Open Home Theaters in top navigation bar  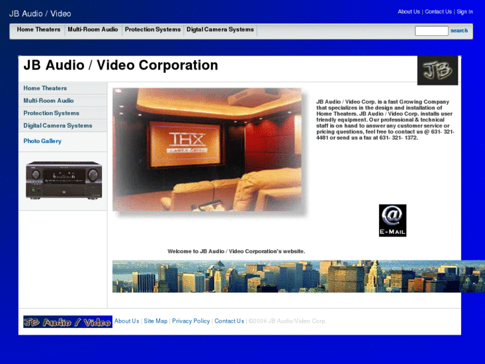[39, 29]
